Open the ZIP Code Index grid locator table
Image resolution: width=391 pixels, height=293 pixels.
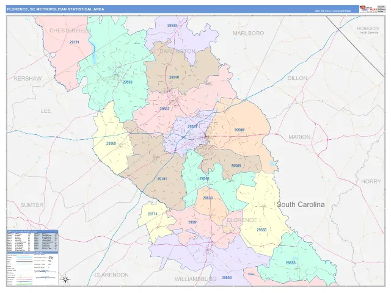point(32,241)
